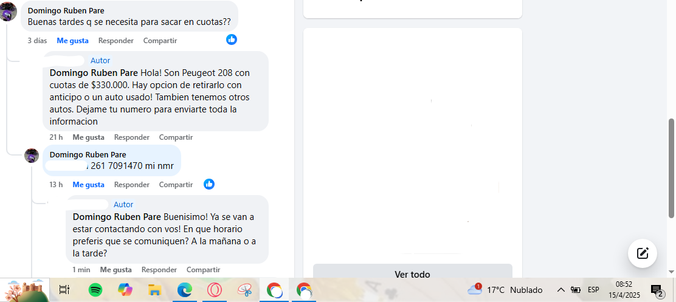Toggle Me gusta on the 3 días comment
The width and height of the screenshot is (676, 302).
72,41
